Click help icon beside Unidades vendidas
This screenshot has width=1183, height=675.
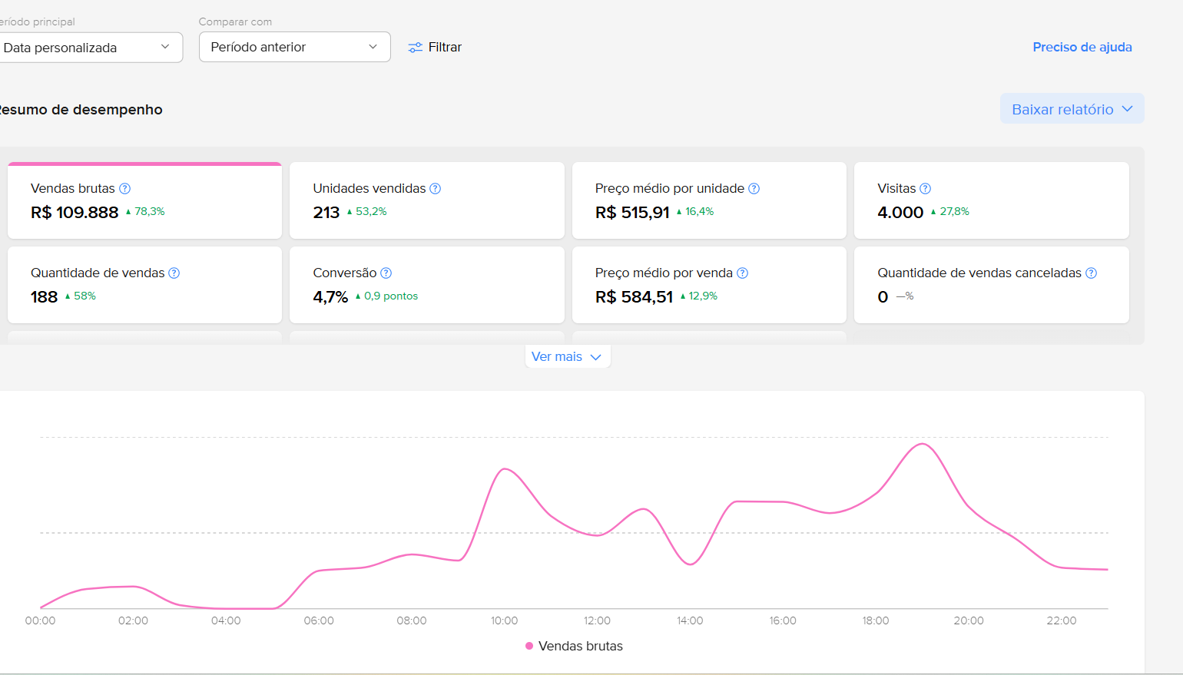[435, 189]
